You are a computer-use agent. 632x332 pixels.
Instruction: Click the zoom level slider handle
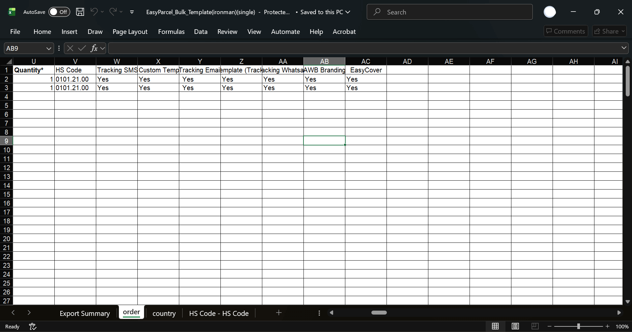pyautogui.click(x=578, y=326)
